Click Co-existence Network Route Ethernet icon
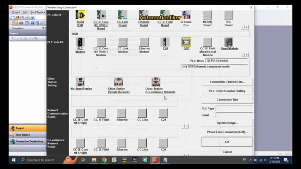The height and width of the screenshot is (169, 301). pyautogui.click(x=122, y=143)
